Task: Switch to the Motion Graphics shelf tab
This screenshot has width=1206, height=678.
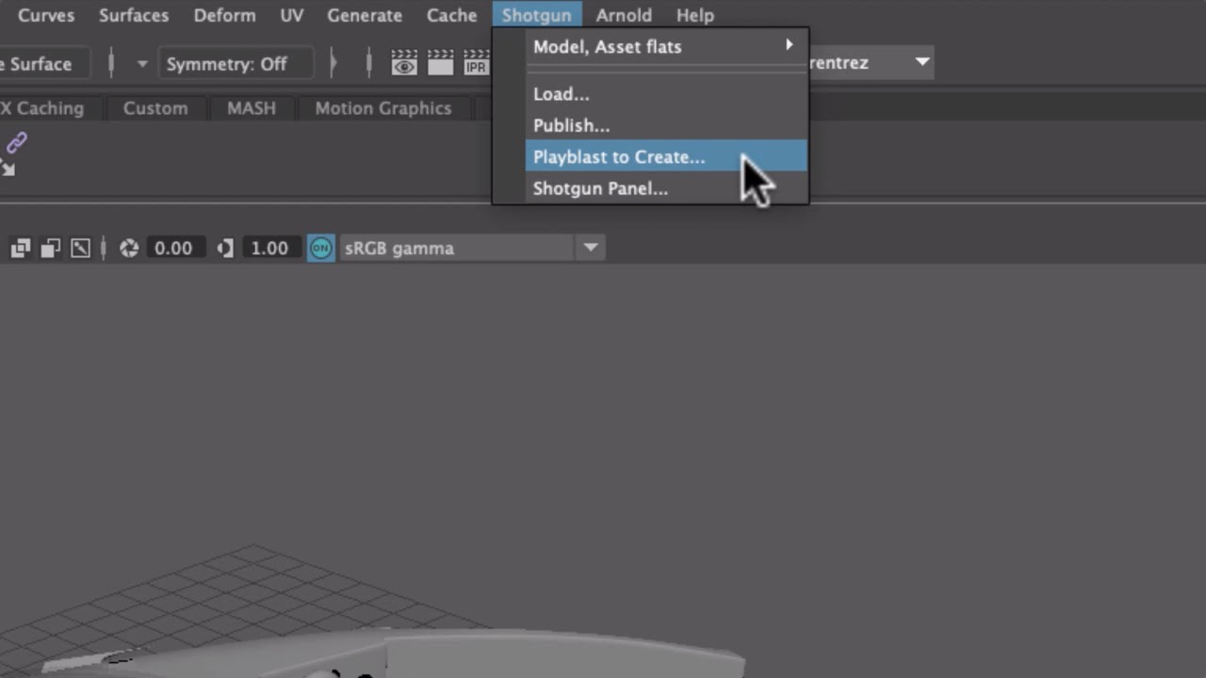Action: point(383,108)
